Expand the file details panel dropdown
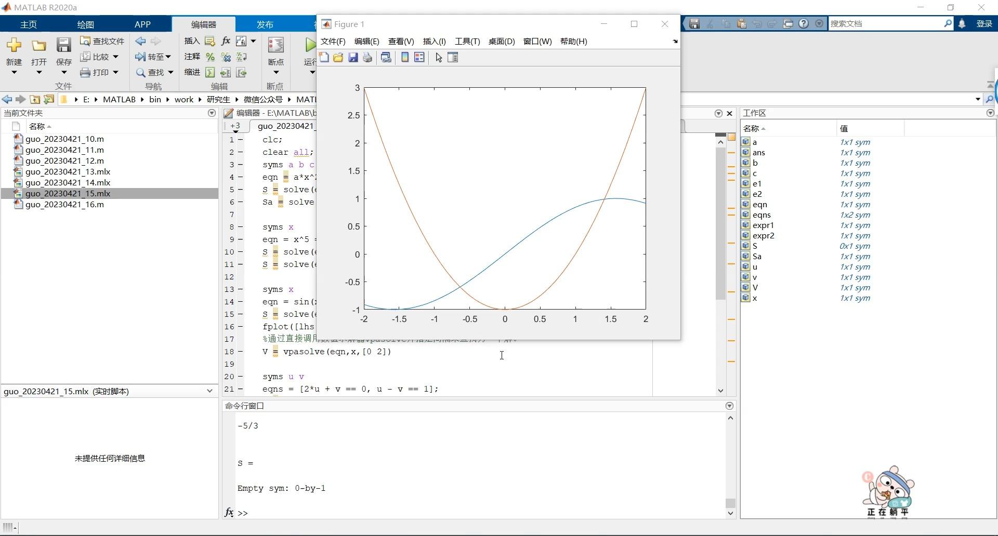Viewport: 998px width, 536px height. click(209, 391)
